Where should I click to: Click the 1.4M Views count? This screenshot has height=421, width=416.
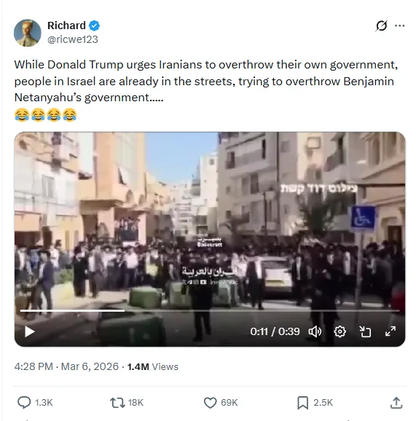[x=153, y=366]
